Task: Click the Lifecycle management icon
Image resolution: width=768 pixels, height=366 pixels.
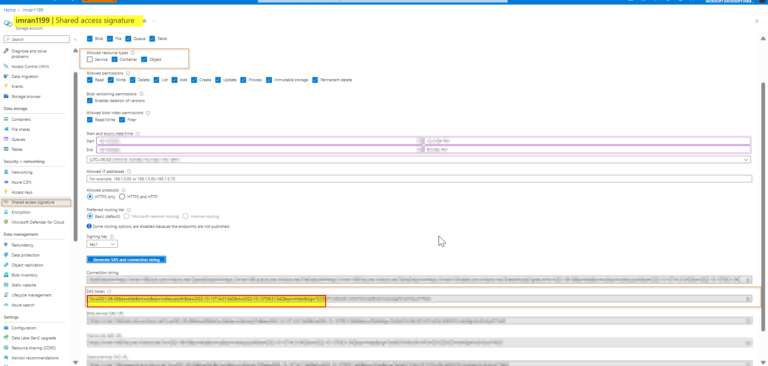Action: tap(6, 295)
